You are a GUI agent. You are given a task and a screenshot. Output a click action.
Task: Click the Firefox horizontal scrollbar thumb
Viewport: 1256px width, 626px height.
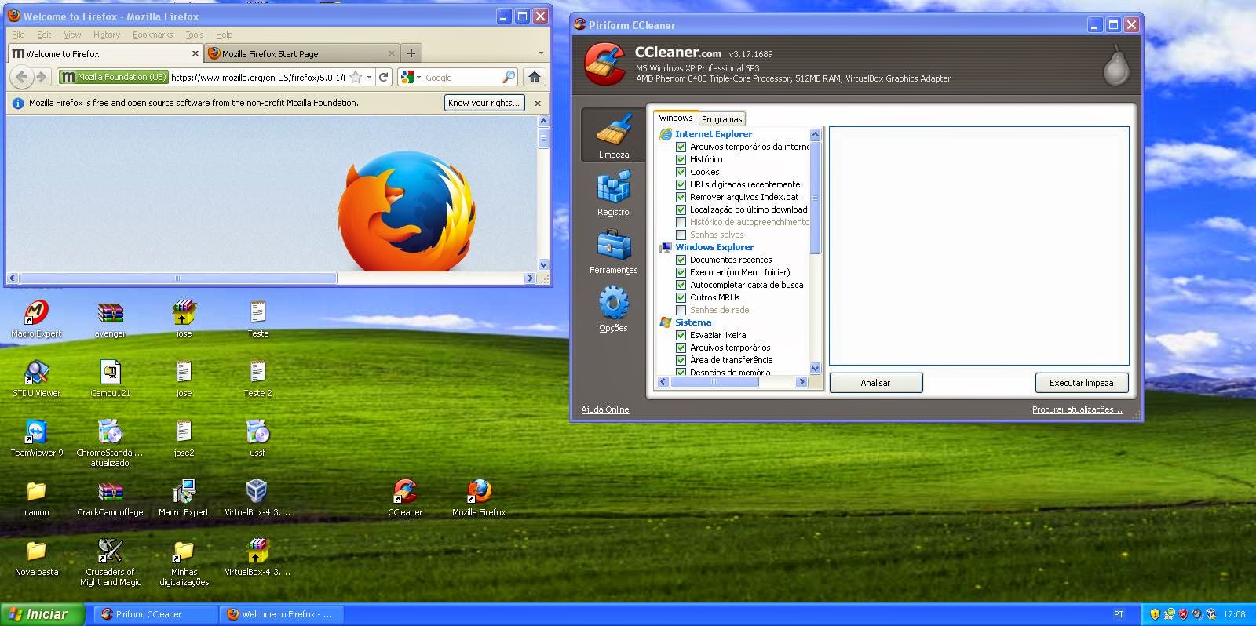point(178,278)
